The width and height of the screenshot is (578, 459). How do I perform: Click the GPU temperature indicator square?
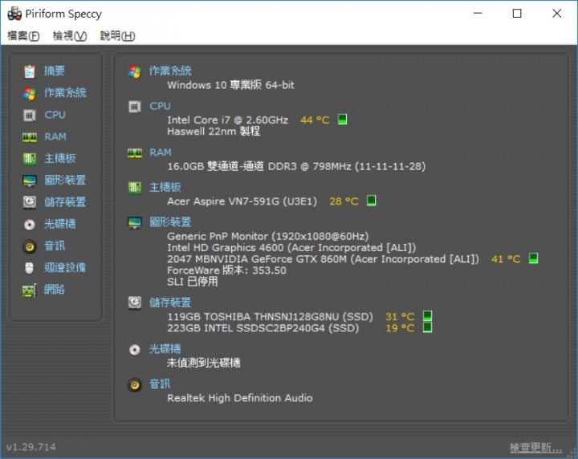(533, 258)
